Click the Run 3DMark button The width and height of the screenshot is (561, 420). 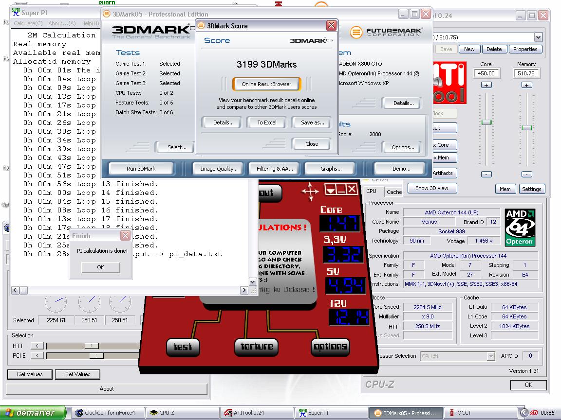point(141,169)
